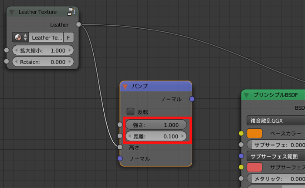The image size is (305, 188).
Task: Decrease 距離 with its left arrow
Action: (x=129, y=136)
